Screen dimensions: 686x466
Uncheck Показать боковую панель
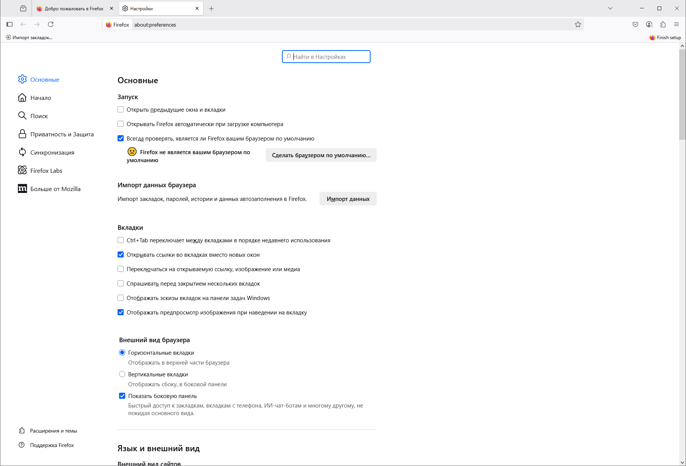[x=122, y=396]
